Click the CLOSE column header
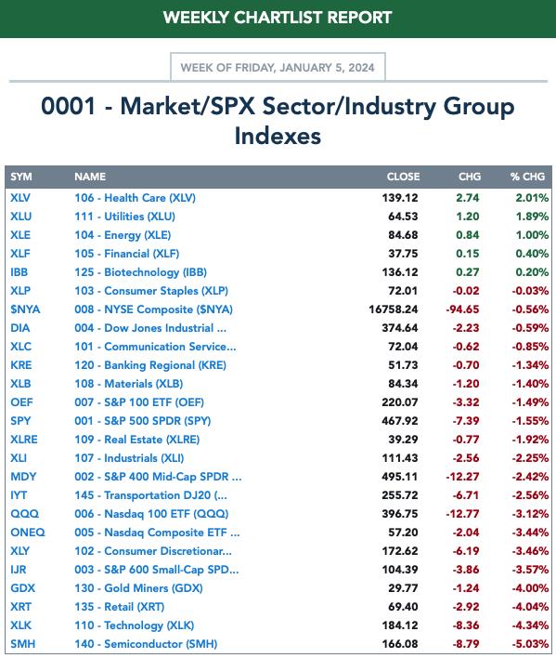Screen dimensions: 556x658 point(403,177)
